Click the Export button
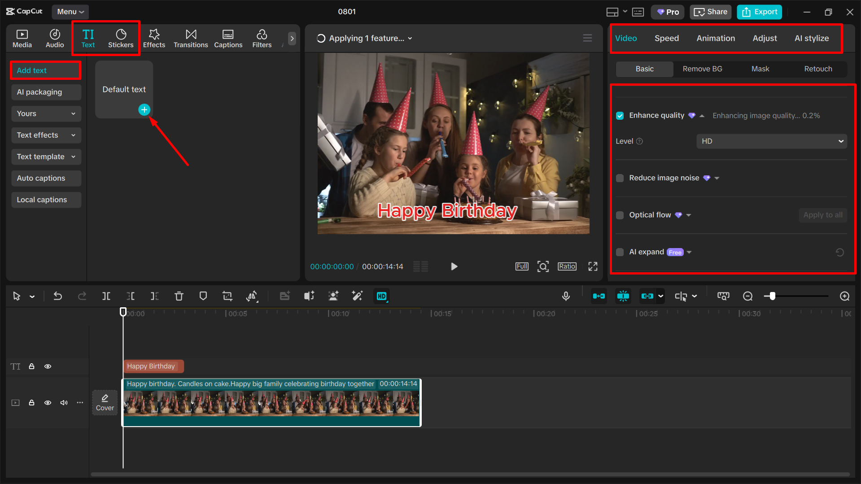Viewport: 861px width, 484px height. (x=759, y=12)
